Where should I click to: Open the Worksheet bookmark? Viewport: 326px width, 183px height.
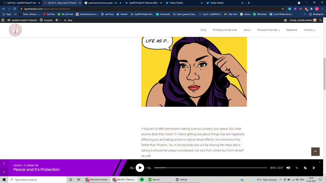260,14
